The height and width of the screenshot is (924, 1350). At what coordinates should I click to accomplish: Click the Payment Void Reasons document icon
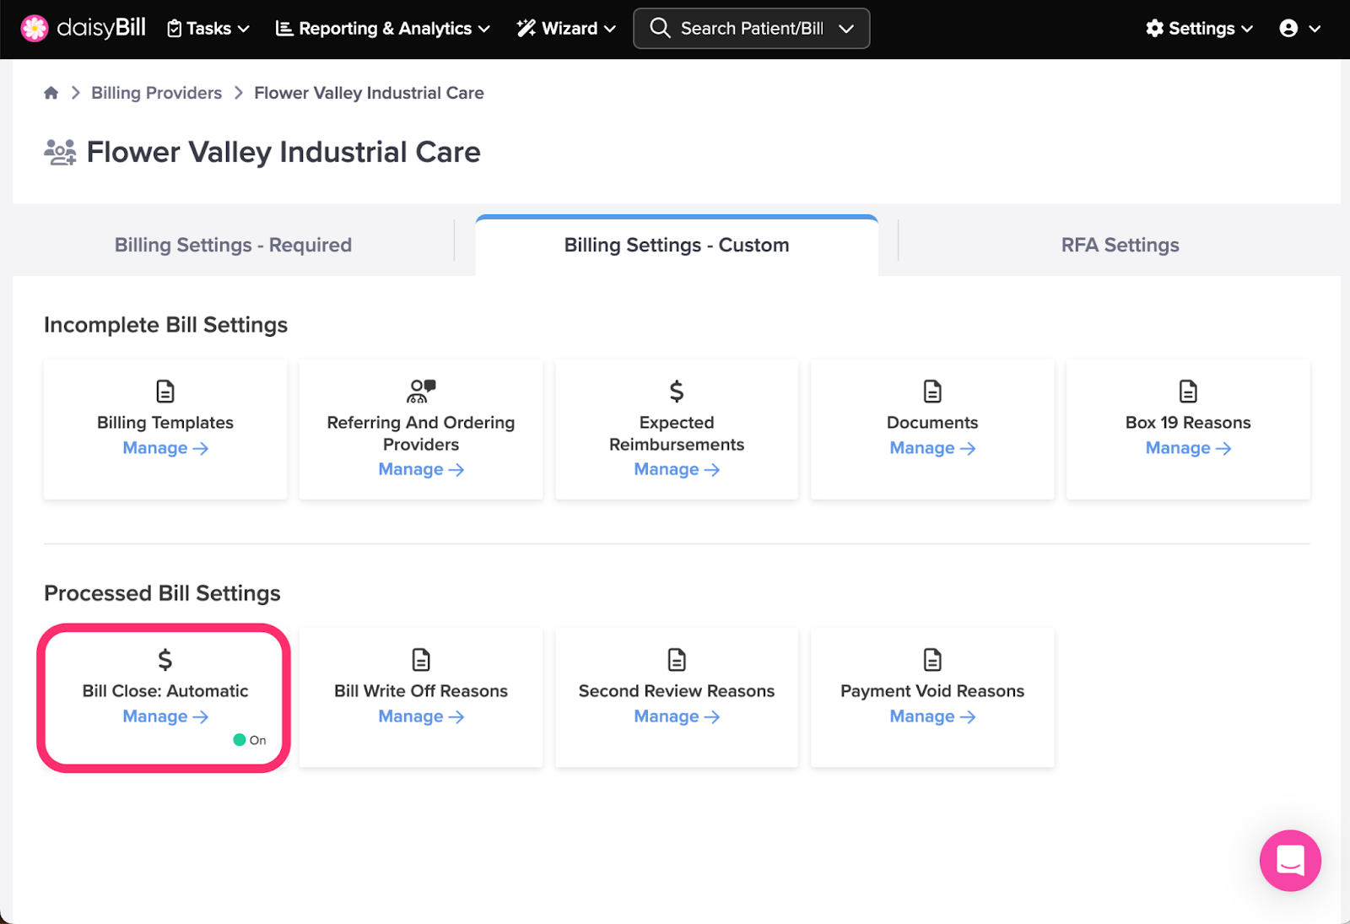932,660
